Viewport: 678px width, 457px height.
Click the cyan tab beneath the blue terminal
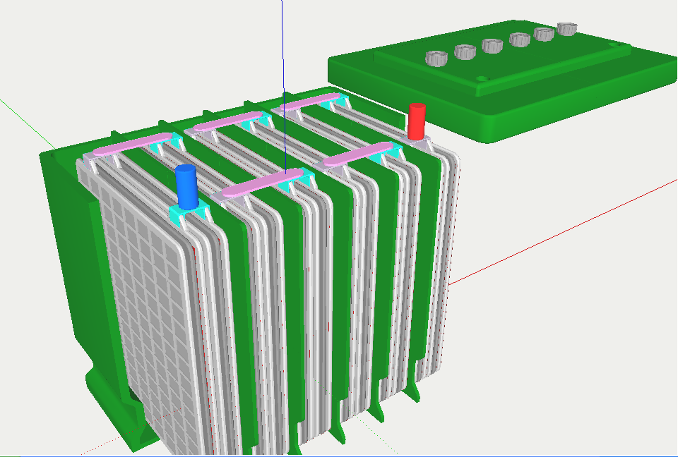pos(185,212)
